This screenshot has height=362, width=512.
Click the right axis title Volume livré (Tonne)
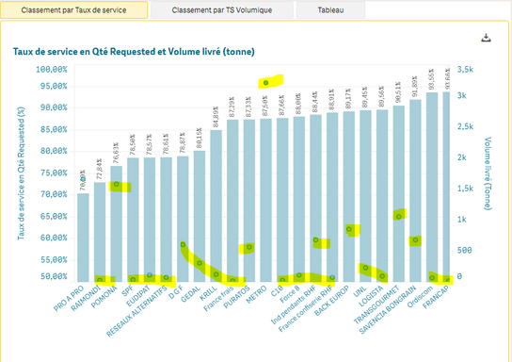pos(488,173)
